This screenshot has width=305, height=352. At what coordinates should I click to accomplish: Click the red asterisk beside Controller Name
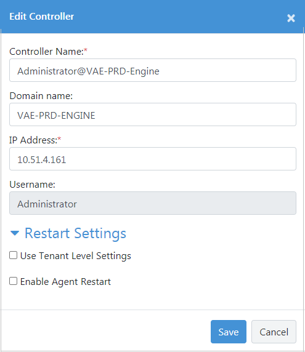click(86, 50)
